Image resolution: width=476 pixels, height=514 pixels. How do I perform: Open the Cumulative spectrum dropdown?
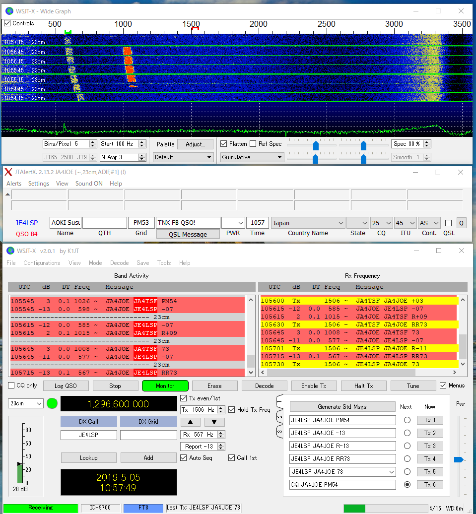point(252,157)
